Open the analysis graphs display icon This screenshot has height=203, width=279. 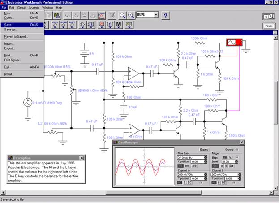102,16
